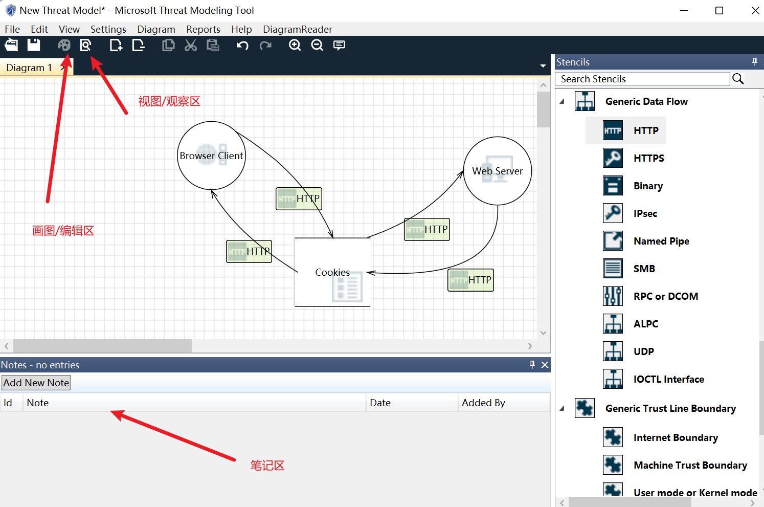Search stencils with magnifier icon
The height and width of the screenshot is (507, 764).
tap(738, 79)
